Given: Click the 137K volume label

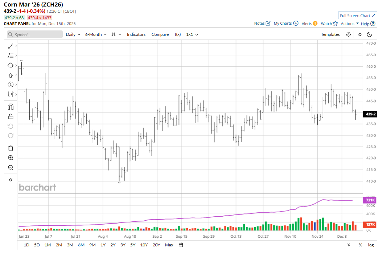Looking at the screenshot, I should pyautogui.click(x=370, y=224).
